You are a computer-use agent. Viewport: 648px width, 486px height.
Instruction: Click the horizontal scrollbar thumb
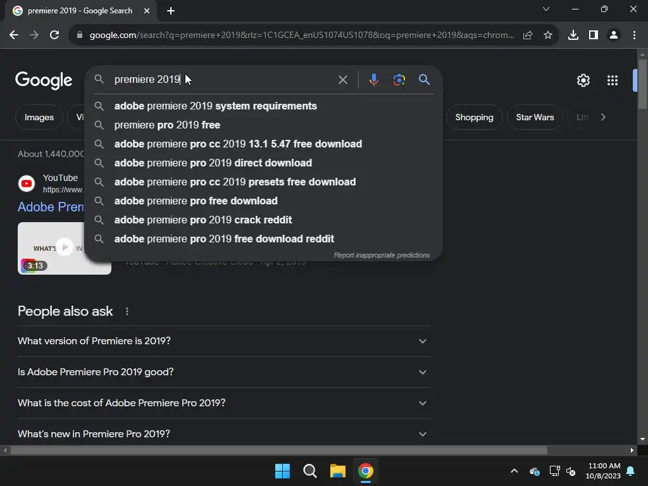pos(279,450)
